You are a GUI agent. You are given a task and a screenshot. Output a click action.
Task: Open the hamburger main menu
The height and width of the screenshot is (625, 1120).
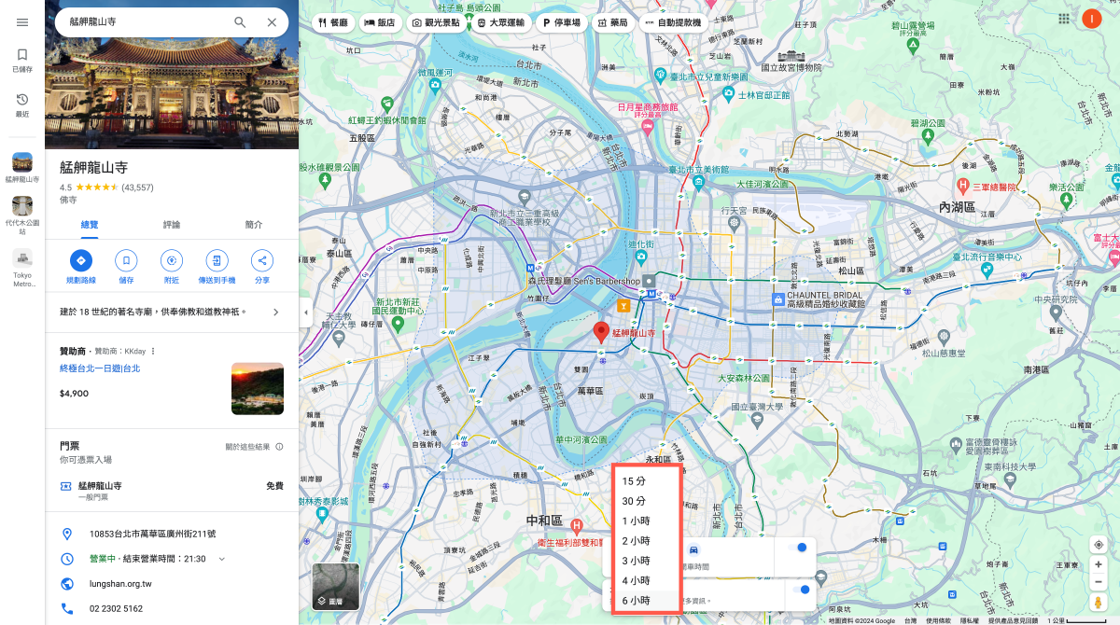click(22, 22)
